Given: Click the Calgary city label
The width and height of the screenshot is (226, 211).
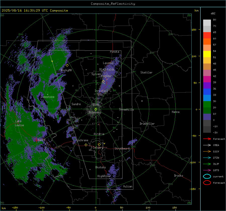Looking at the screenshot, I should click(98, 148).
